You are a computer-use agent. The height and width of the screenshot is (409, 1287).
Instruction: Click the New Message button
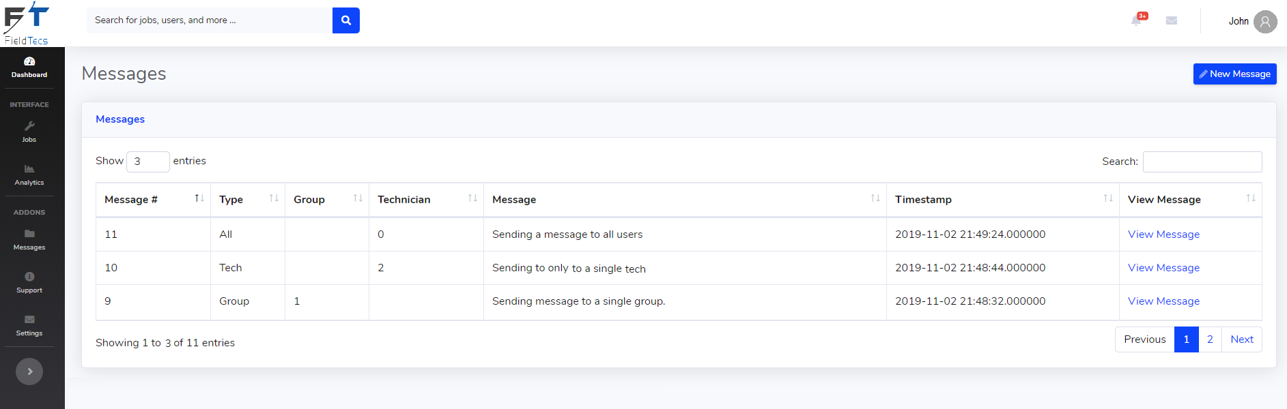(x=1234, y=74)
